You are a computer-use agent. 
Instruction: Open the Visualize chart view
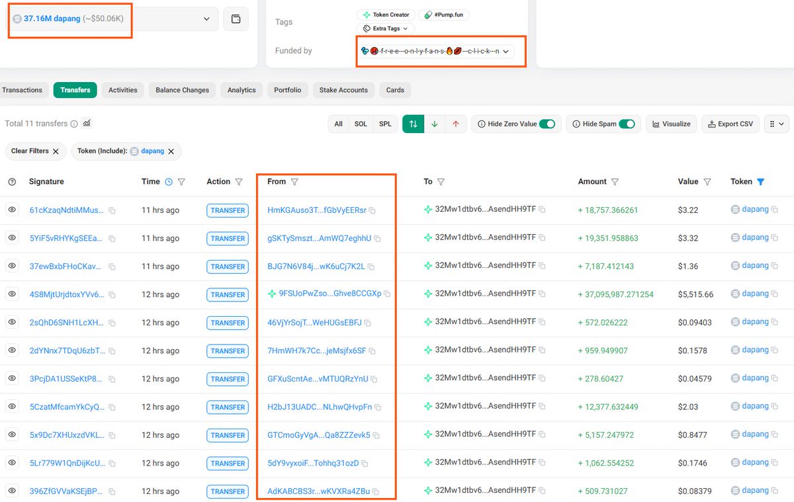671,123
